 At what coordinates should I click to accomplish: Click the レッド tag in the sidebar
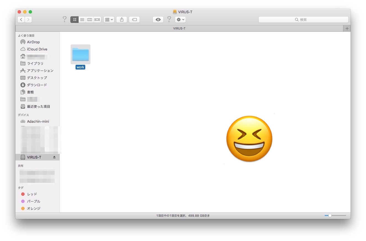tap(32, 194)
